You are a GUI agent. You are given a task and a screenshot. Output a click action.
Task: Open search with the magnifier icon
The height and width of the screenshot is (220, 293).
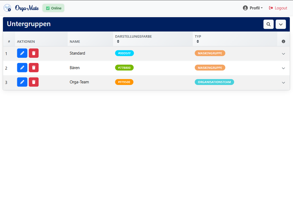268,24
